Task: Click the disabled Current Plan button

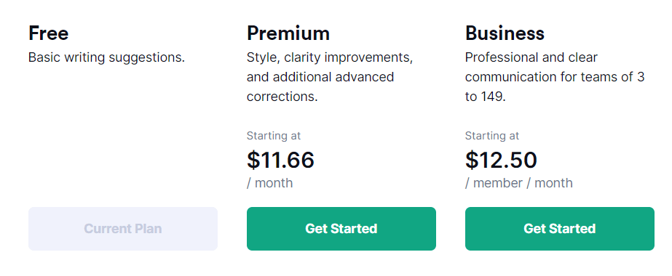Action: tap(123, 229)
